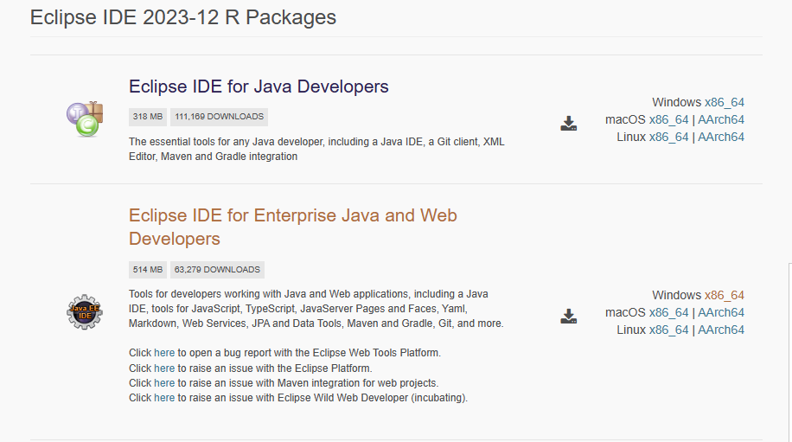This screenshot has height=442, width=792.
Task: Open Web Tools Platform bug report 'here' link
Action: tap(164, 353)
